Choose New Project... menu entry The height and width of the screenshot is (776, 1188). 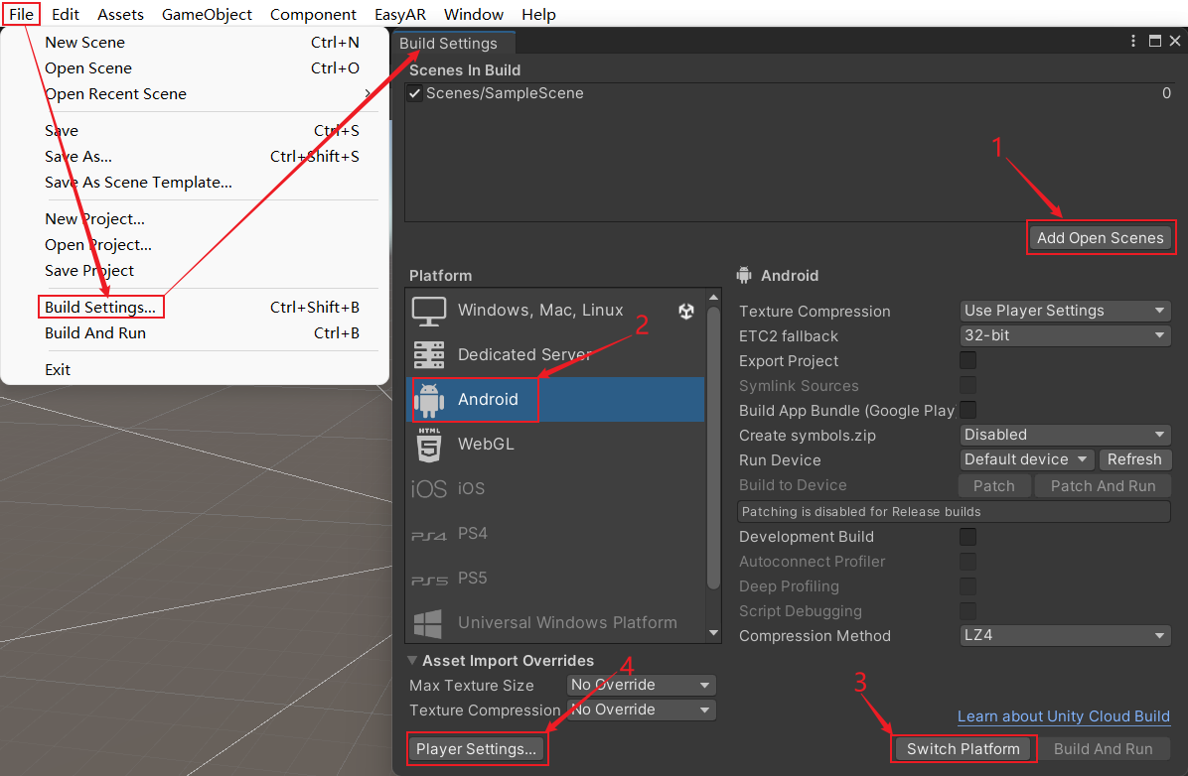pyautogui.click(x=203, y=219)
